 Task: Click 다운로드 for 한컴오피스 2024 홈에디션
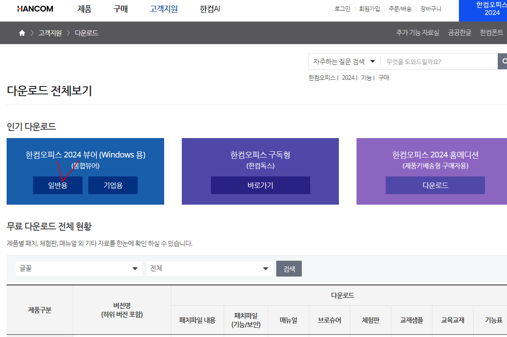tap(435, 185)
